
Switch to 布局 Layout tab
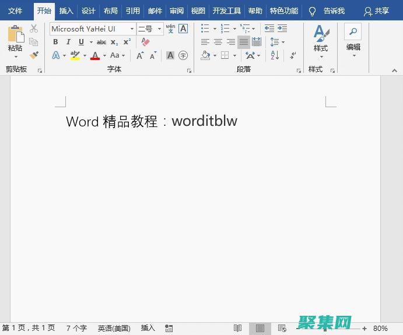tap(110, 11)
